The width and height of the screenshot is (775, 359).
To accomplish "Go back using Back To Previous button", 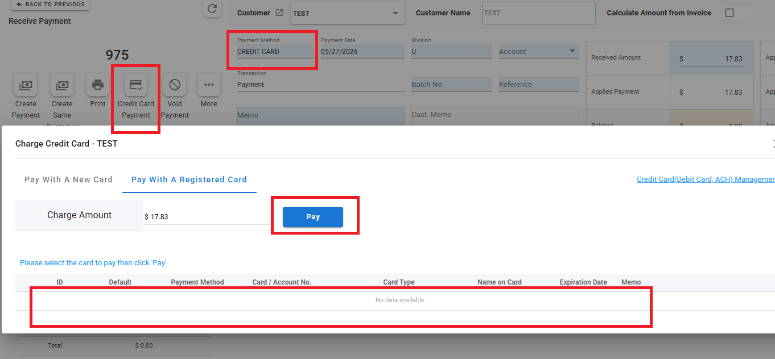I will coord(50,5).
